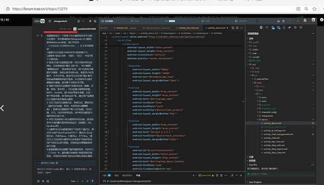Expand the androidTest folder
The width and height of the screenshot is (324, 185).
pos(260,79)
